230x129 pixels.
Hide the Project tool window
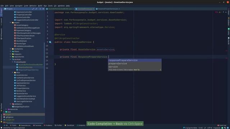pyautogui.click(x=43, y=9)
